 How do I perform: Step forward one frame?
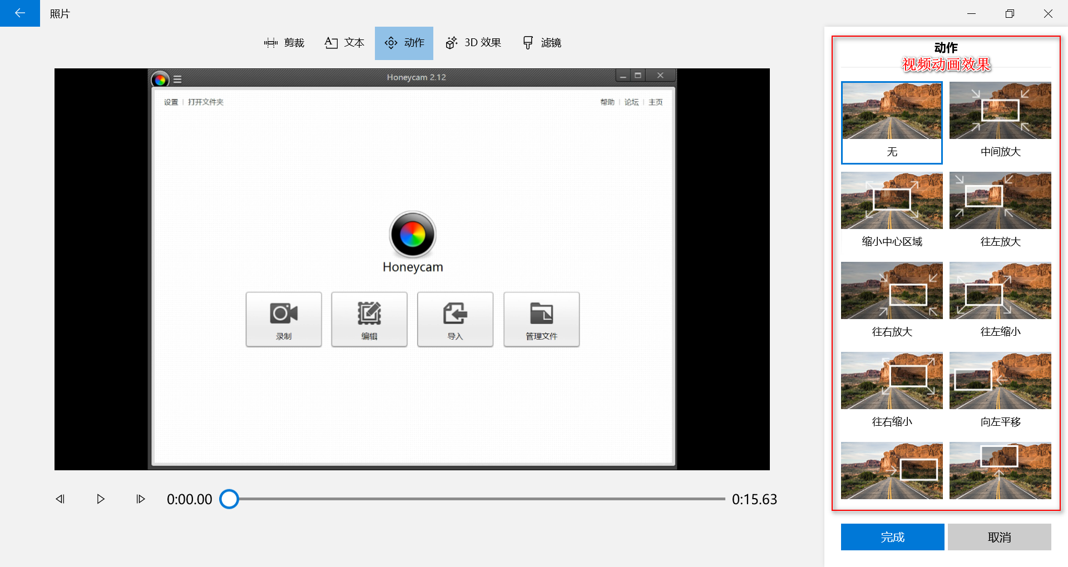click(x=141, y=499)
